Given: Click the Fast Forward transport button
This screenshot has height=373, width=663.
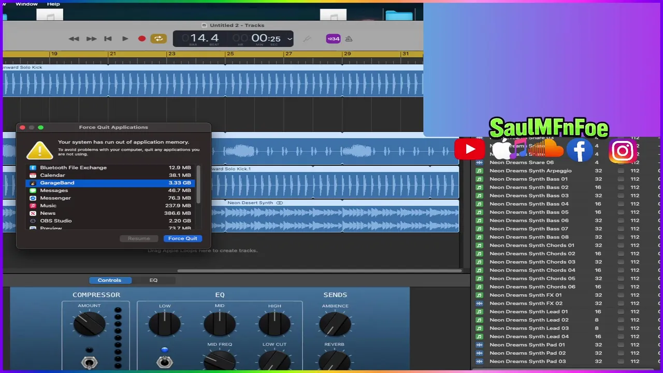Looking at the screenshot, I should point(91,39).
